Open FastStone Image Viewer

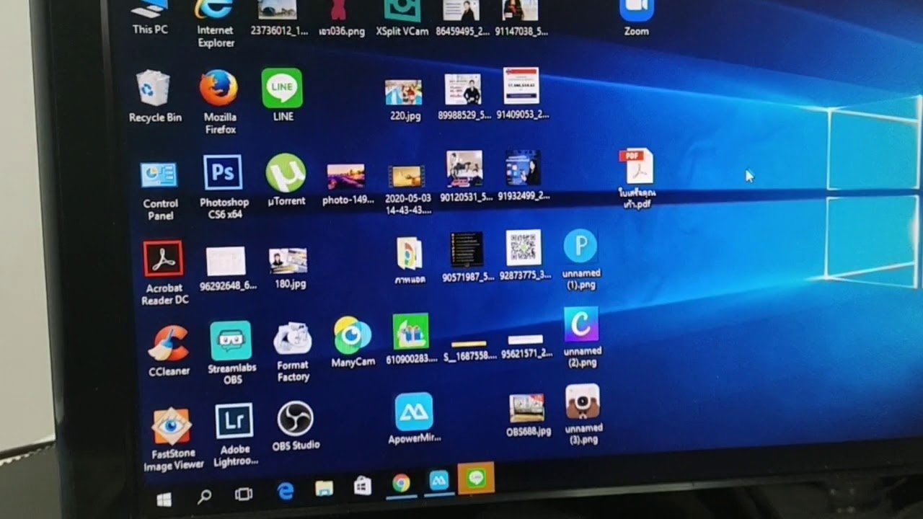172,439
